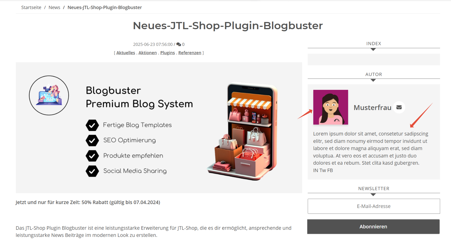The height and width of the screenshot is (239, 451).
Task: Open the Referenzen category link
Action: click(x=190, y=53)
